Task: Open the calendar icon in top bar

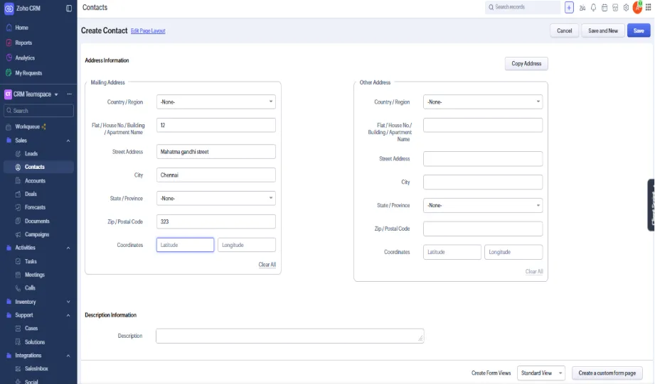Action: click(x=605, y=8)
